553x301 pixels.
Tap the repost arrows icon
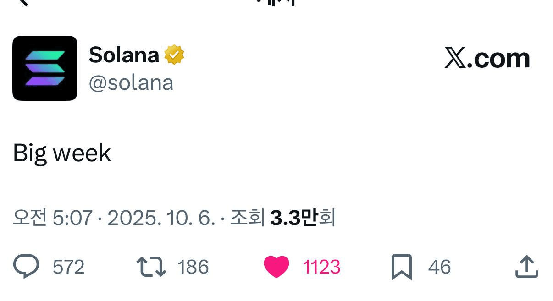[151, 267]
